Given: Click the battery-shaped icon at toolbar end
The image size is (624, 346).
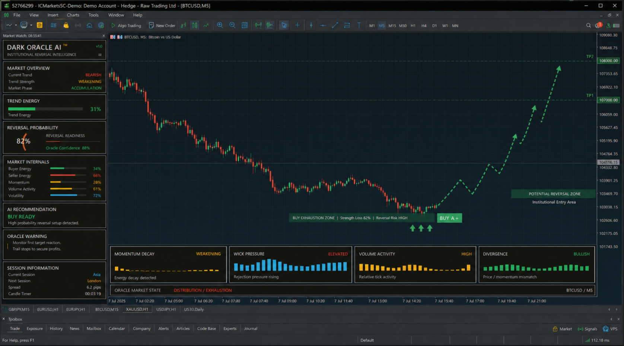Looking at the screenshot, I should [617, 25].
